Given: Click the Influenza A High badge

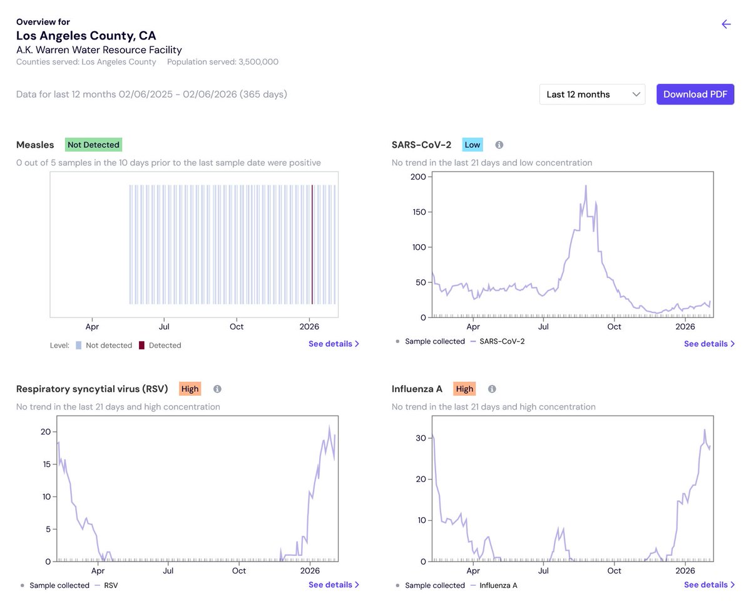Looking at the screenshot, I should [464, 389].
